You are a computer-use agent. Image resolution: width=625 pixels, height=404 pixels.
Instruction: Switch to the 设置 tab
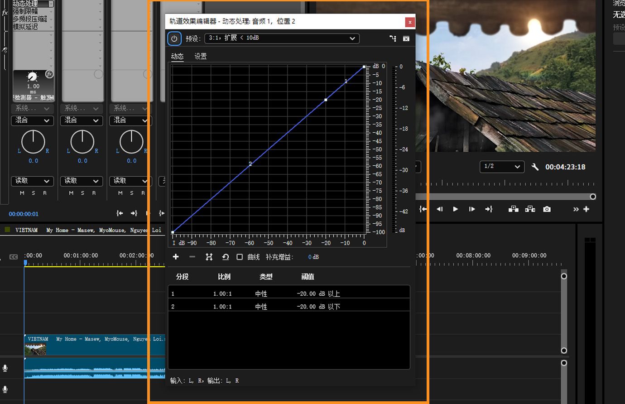pyautogui.click(x=200, y=56)
